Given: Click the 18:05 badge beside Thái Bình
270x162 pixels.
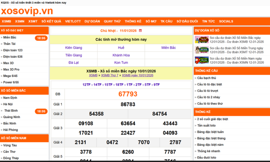Looking at the screenshot, I should tap(41, 111).
